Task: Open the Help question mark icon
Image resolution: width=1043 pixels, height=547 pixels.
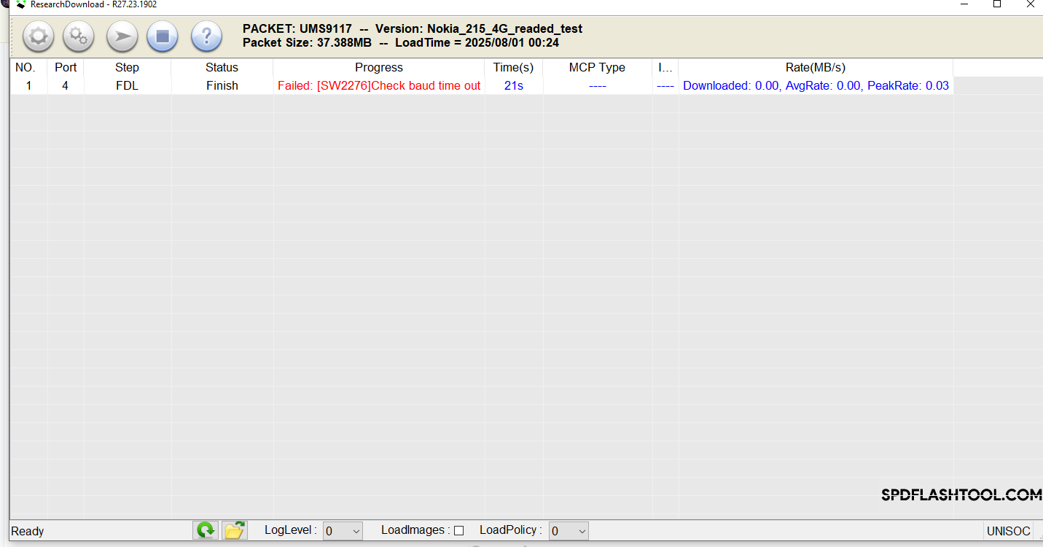Action: [206, 36]
